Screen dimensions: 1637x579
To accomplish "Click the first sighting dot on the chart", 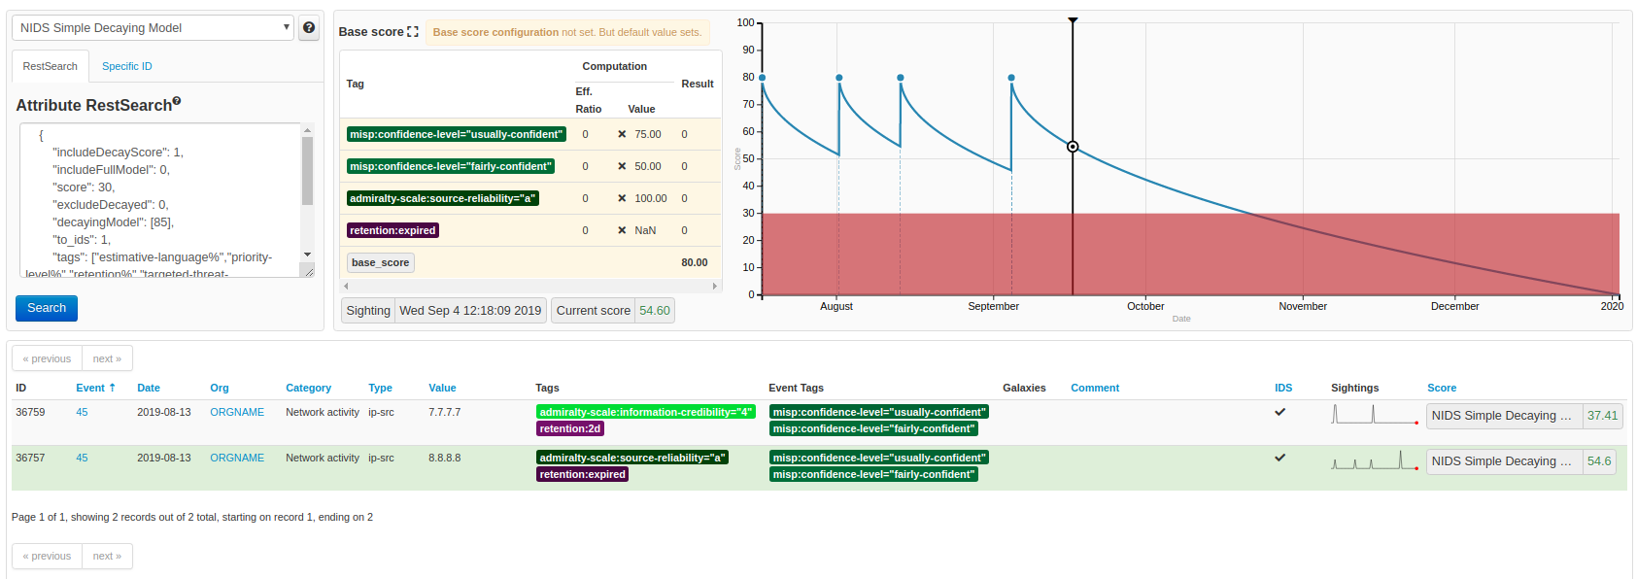I will coord(762,78).
